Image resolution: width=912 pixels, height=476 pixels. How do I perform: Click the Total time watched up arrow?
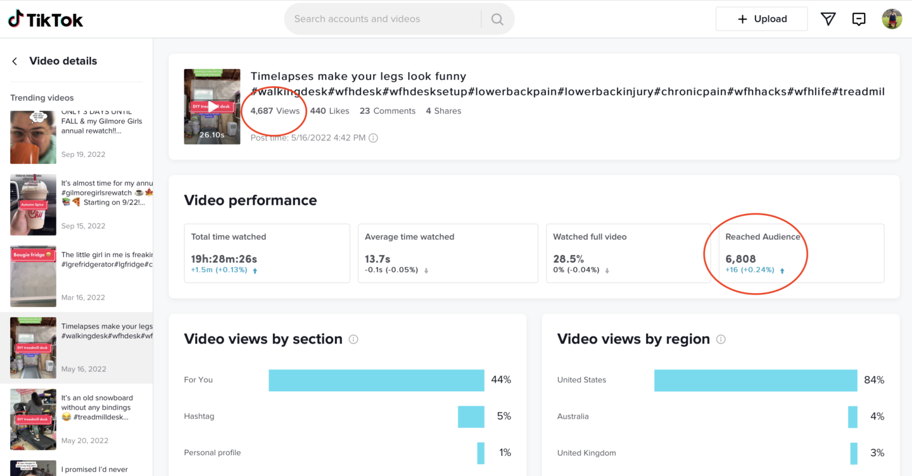[255, 270]
